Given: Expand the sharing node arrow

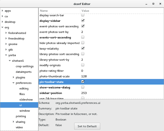Looking at the screenshot, I should click(x=14, y=122).
